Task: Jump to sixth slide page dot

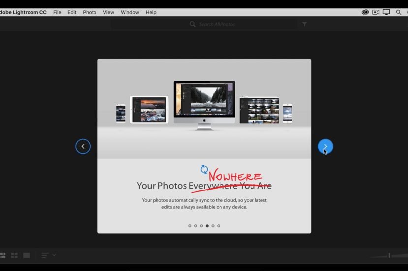Action: click(x=219, y=226)
